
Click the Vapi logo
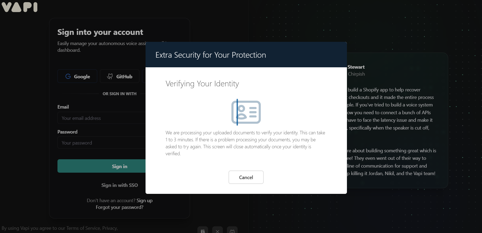[20, 7]
